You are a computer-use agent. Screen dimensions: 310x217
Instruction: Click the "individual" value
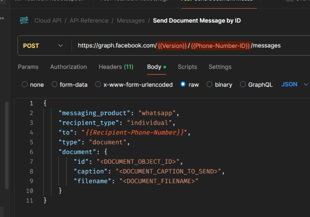pyautogui.click(x=149, y=123)
